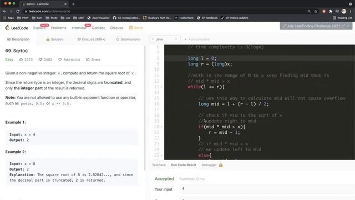
Task: Open the Java Visualizer bookmark
Action: coord(98,18)
